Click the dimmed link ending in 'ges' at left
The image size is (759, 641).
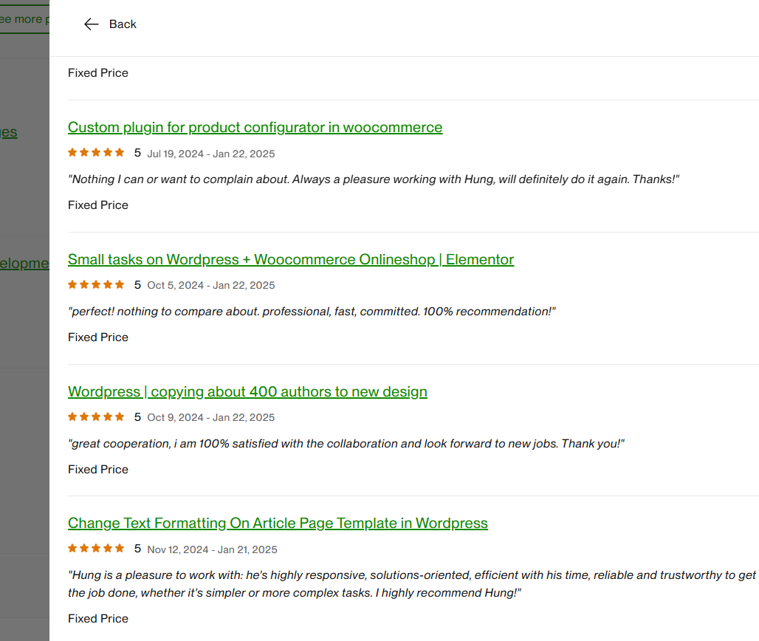click(8, 132)
